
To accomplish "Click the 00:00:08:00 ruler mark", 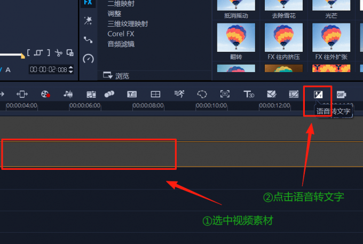I will tap(148, 106).
